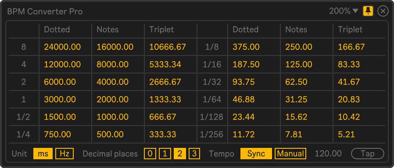Select the 166.67 triplet value
The width and height of the screenshot is (394, 168).
351,47
